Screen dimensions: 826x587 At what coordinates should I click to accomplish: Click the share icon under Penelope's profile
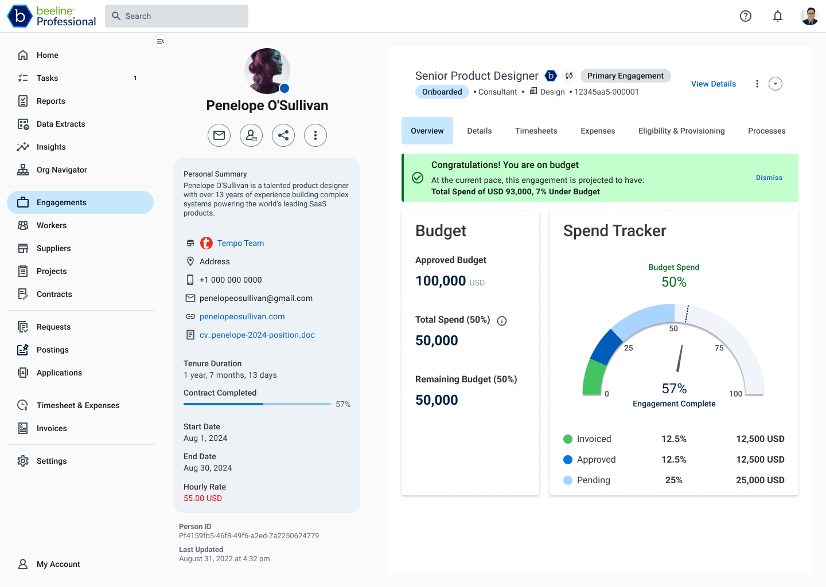(x=283, y=135)
